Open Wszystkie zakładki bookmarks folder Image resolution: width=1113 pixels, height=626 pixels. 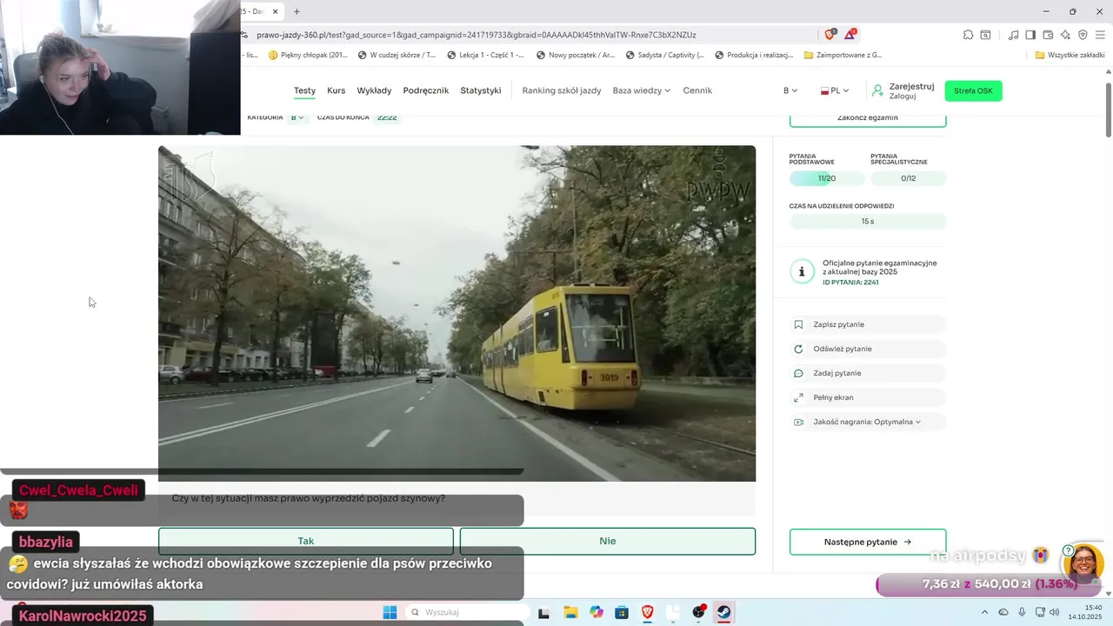pos(1070,55)
